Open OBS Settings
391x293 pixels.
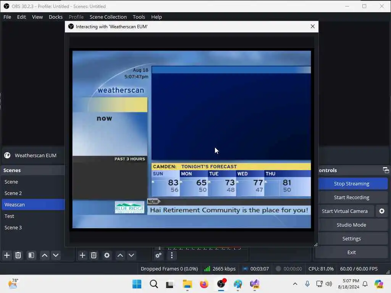click(351, 238)
